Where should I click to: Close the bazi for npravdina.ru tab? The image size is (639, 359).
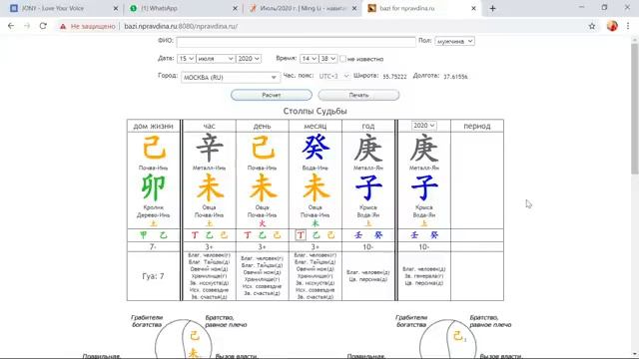[x=473, y=8]
